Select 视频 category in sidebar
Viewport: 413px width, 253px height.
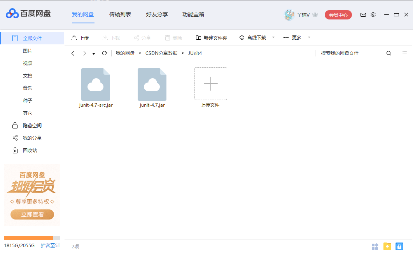27,63
